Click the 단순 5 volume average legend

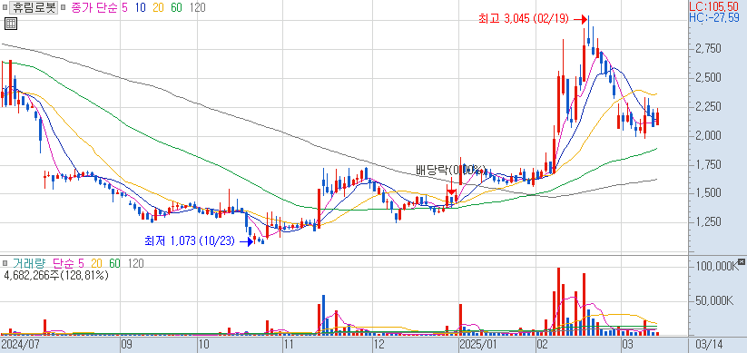(68, 263)
